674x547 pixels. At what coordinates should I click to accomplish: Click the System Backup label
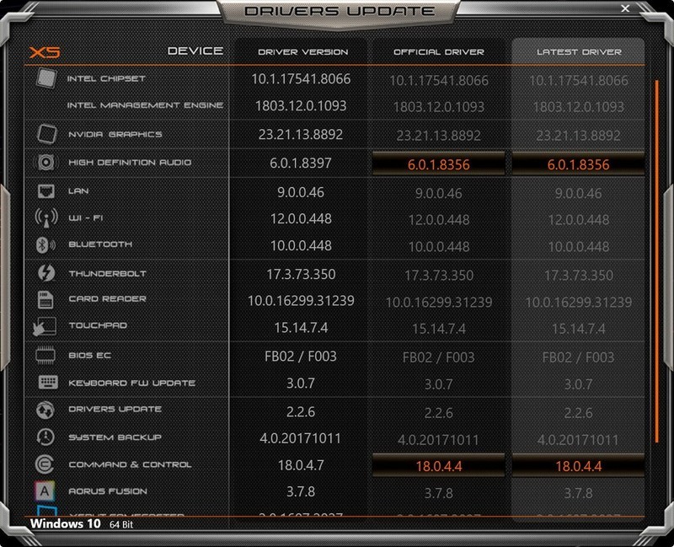pos(115,437)
